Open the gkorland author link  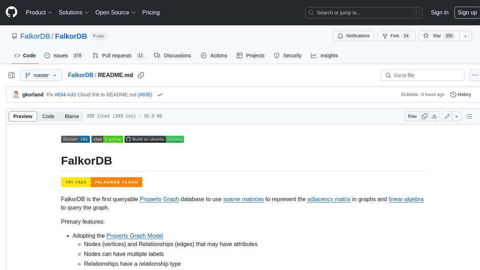pos(33,95)
